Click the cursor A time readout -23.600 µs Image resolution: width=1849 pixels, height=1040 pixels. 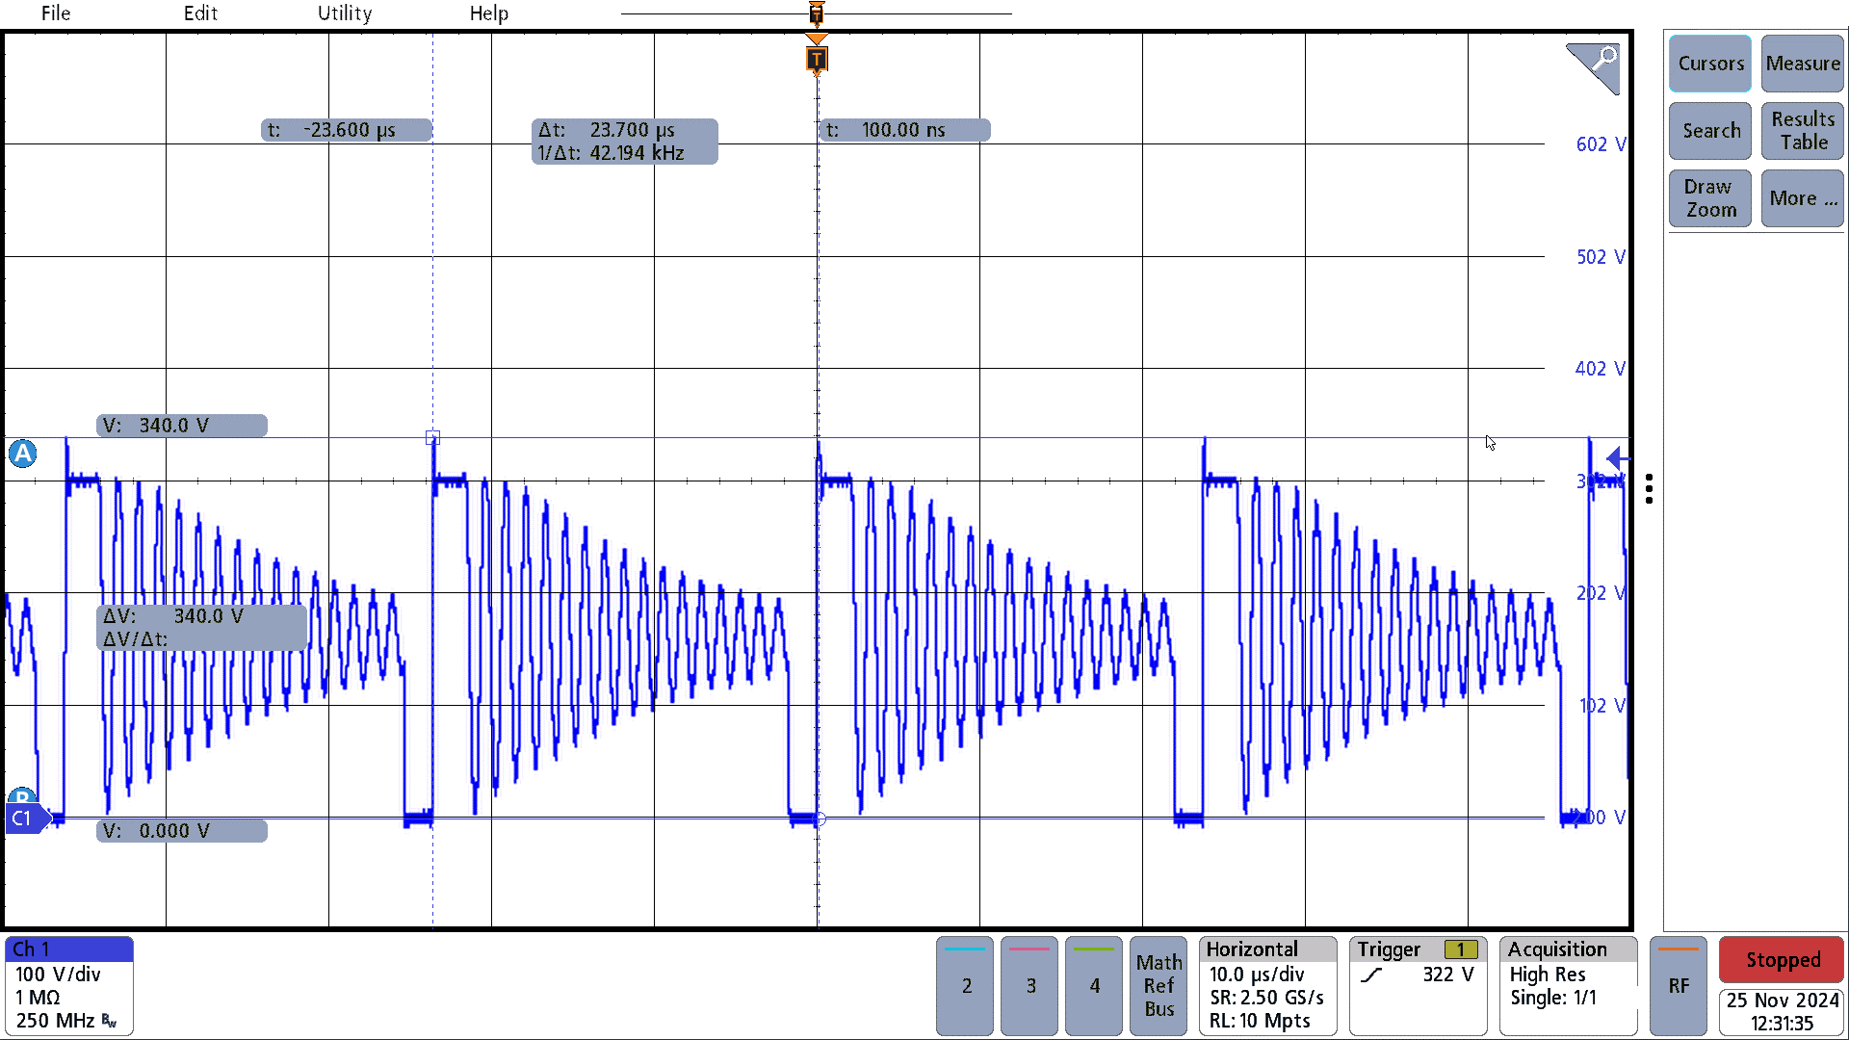347,130
